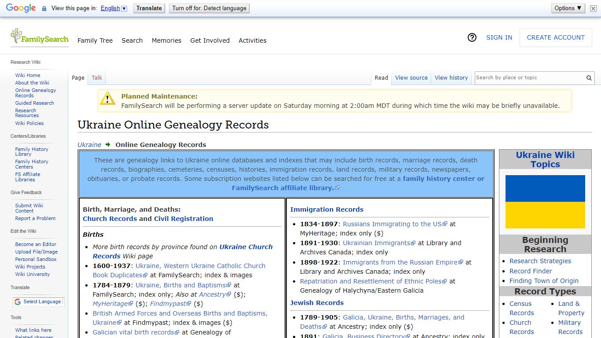Viewport: 601px width, 338px height.
Task: Select the Read tab
Action: pos(381,78)
